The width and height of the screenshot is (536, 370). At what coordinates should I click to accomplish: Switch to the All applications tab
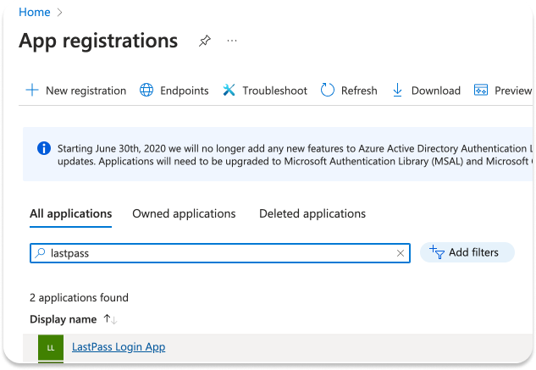[71, 213]
